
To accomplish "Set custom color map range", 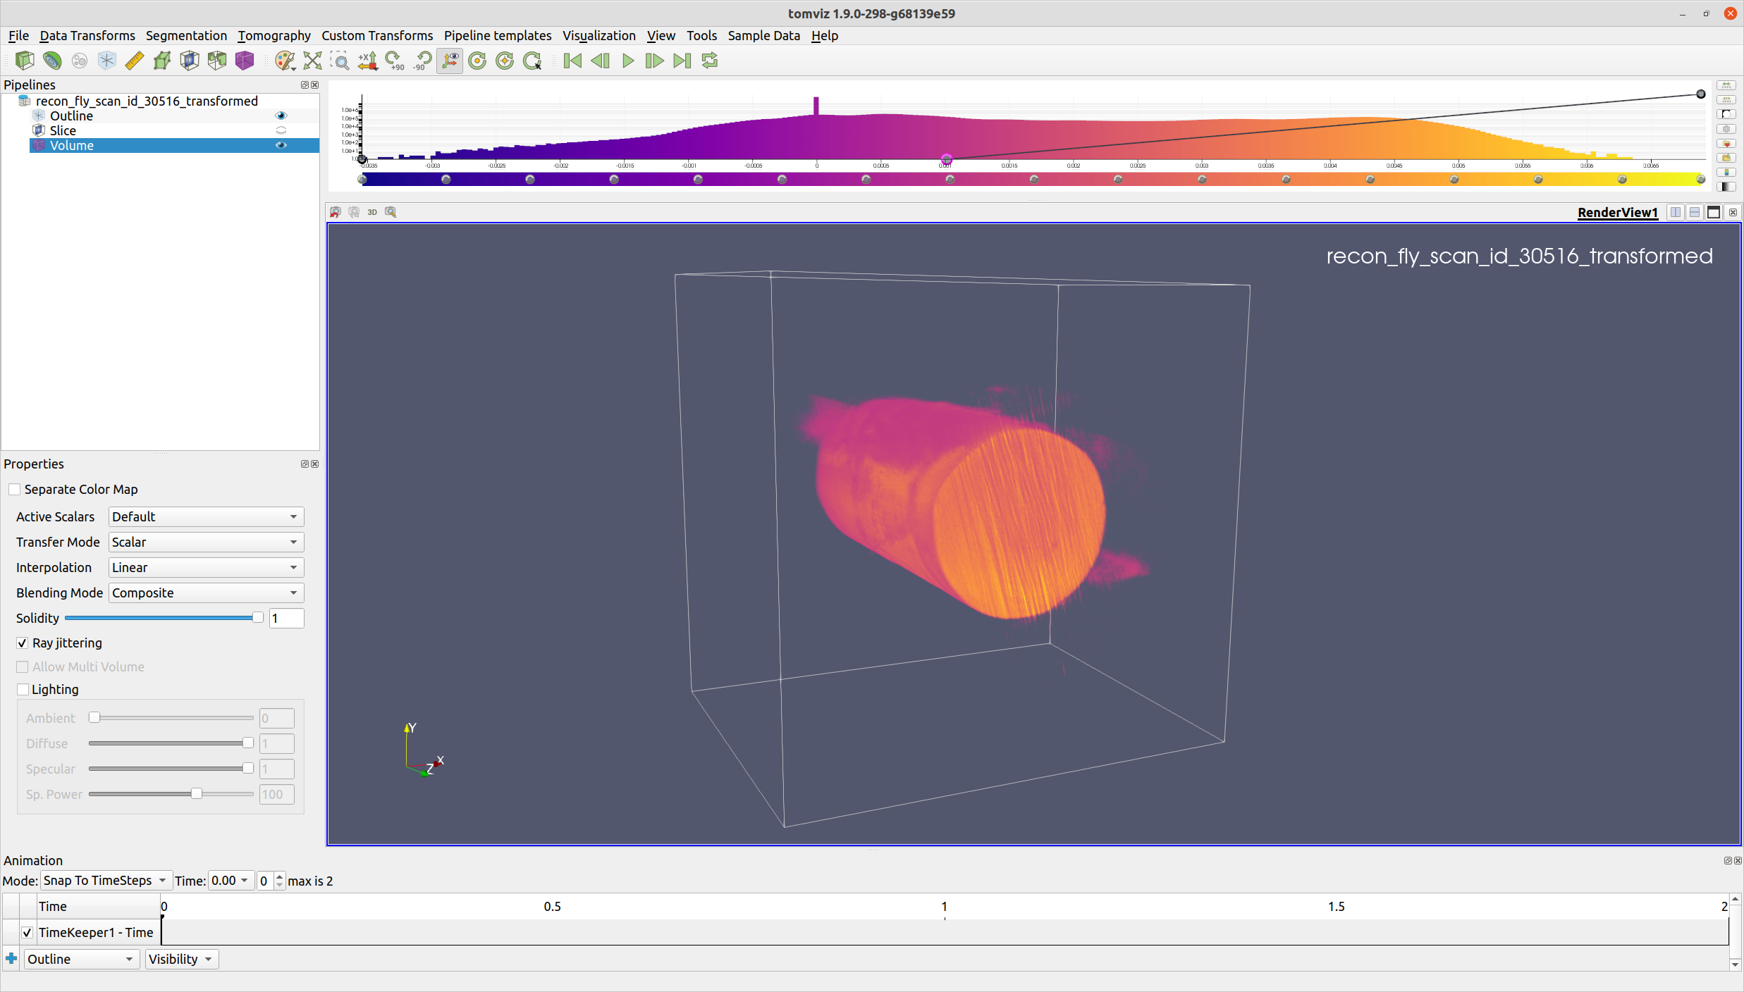I will (x=1726, y=99).
